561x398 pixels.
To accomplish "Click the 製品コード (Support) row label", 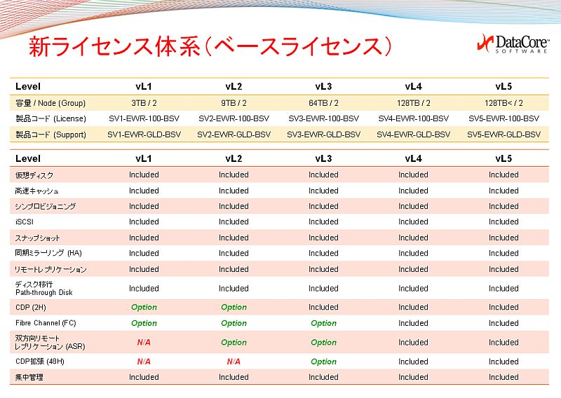I will click(50, 135).
